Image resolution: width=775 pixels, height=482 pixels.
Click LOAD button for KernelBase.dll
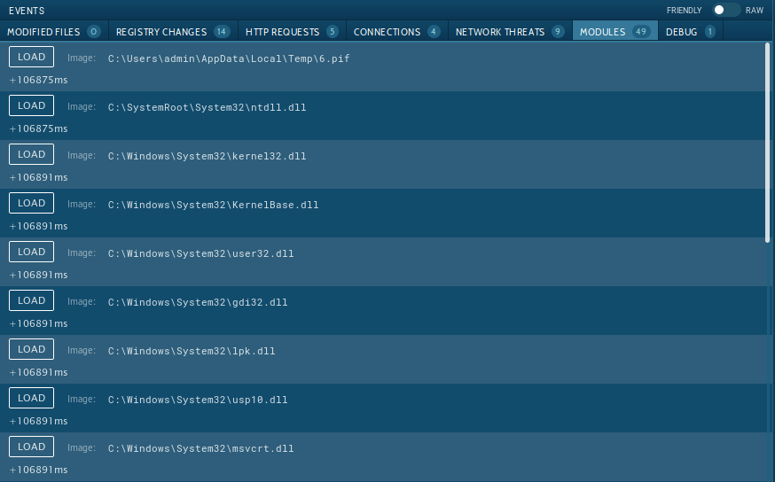pos(31,203)
